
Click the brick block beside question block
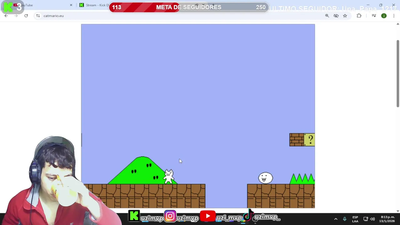tap(297, 140)
